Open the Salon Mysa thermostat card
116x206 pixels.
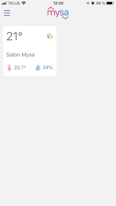coord(30,51)
